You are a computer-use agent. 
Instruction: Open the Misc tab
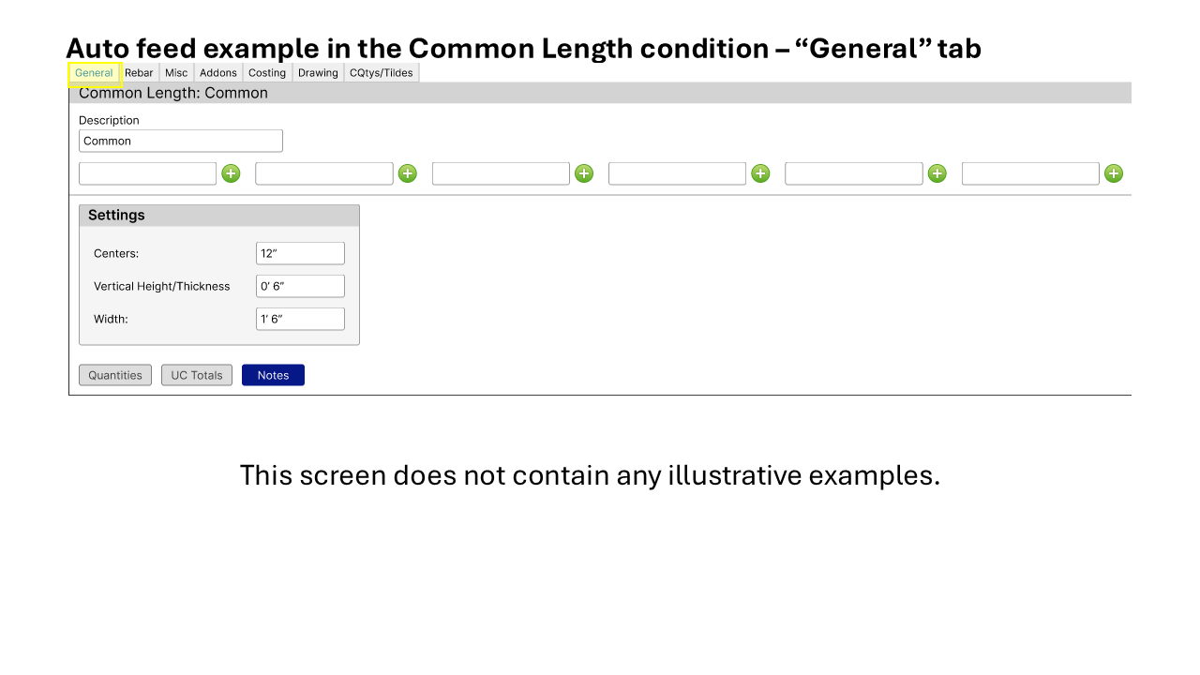pos(176,73)
